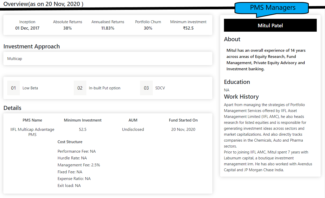This screenshot has width=325, height=198.
Task: Click the date under Fund Started On
Action: 183,130
